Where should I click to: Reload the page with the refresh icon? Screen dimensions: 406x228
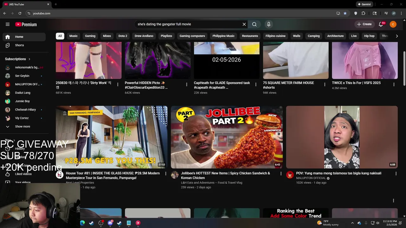(x=20, y=13)
